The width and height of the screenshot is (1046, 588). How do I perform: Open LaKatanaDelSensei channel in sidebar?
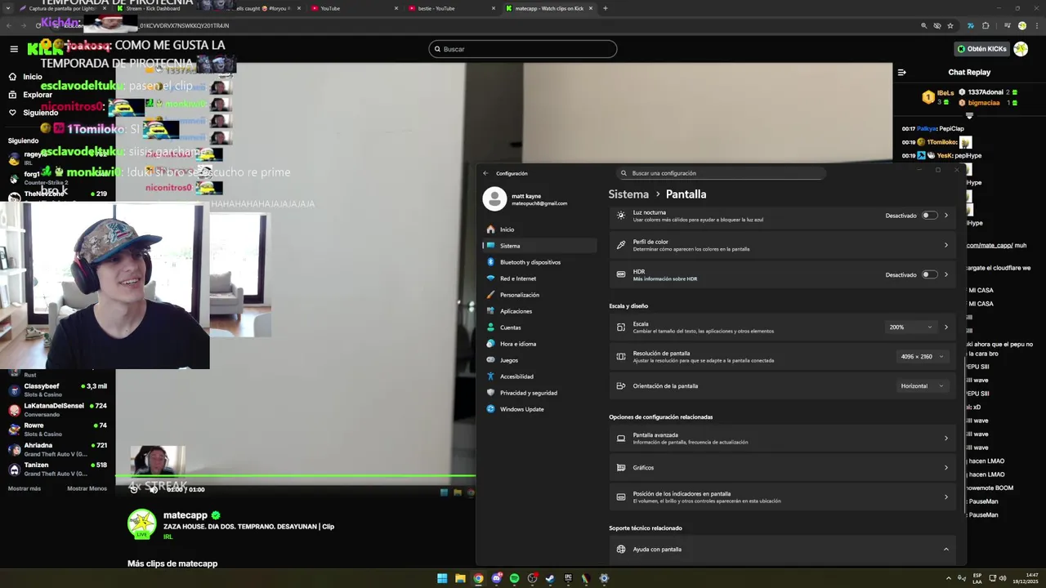coord(57,408)
